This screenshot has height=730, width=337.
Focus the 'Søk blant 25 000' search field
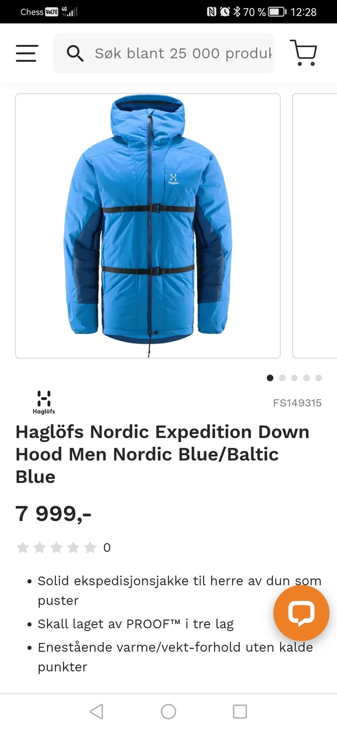164,53
